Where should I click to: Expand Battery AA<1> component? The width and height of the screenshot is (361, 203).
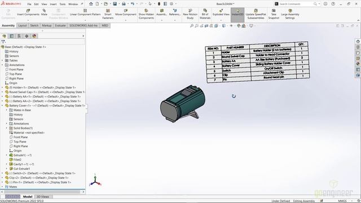pos(2,96)
